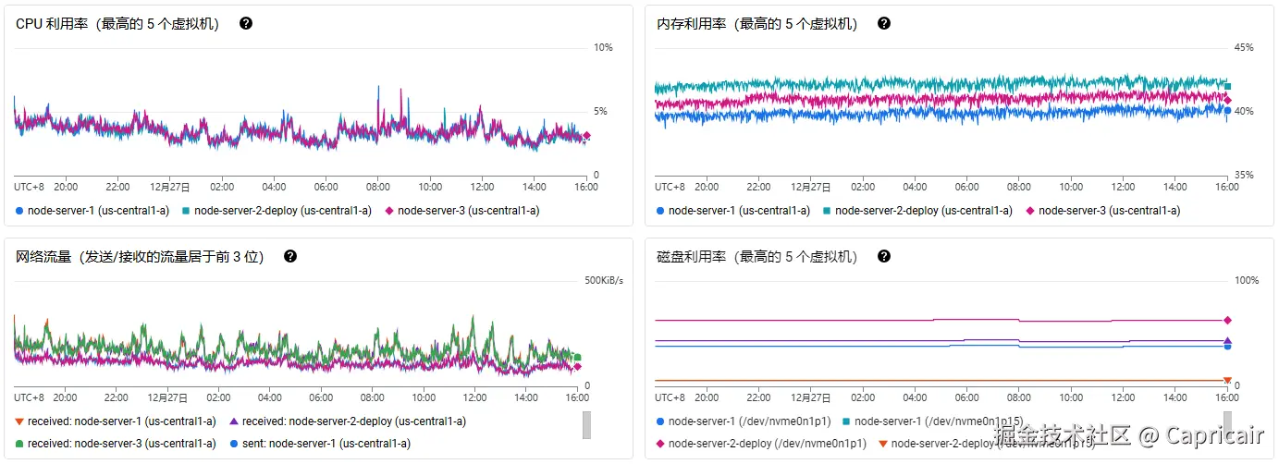This screenshot has width=1279, height=464.
Task: Click 12:00 time label on disk chart axis
Action: pyautogui.click(x=1123, y=397)
